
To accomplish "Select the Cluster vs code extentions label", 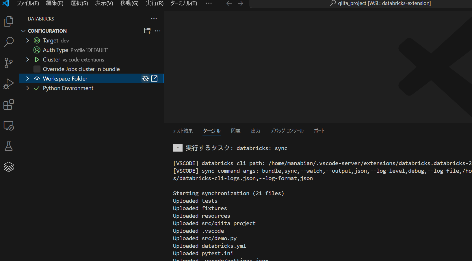I will pyautogui.click(x=74, y=59).
